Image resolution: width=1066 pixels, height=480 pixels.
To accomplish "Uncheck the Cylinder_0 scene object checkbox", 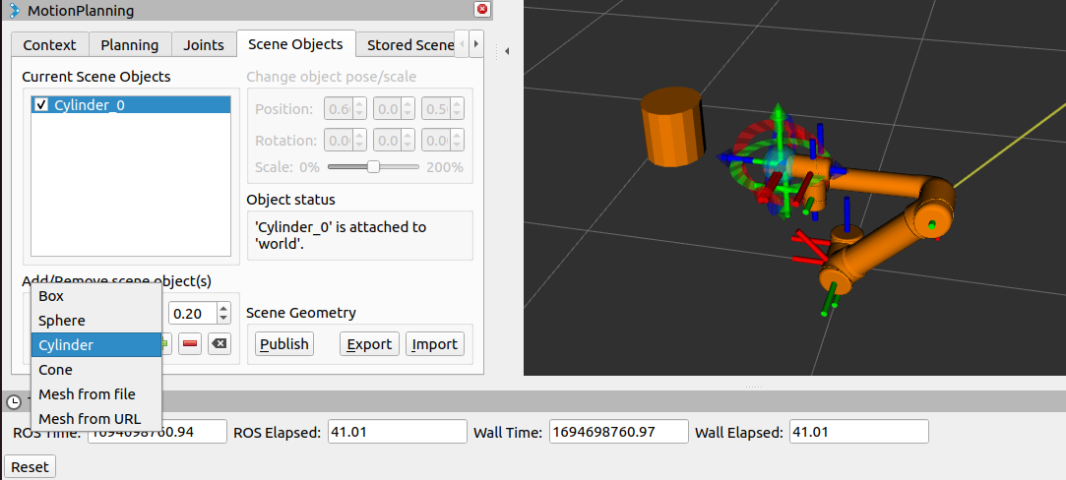I will point(41,104).
